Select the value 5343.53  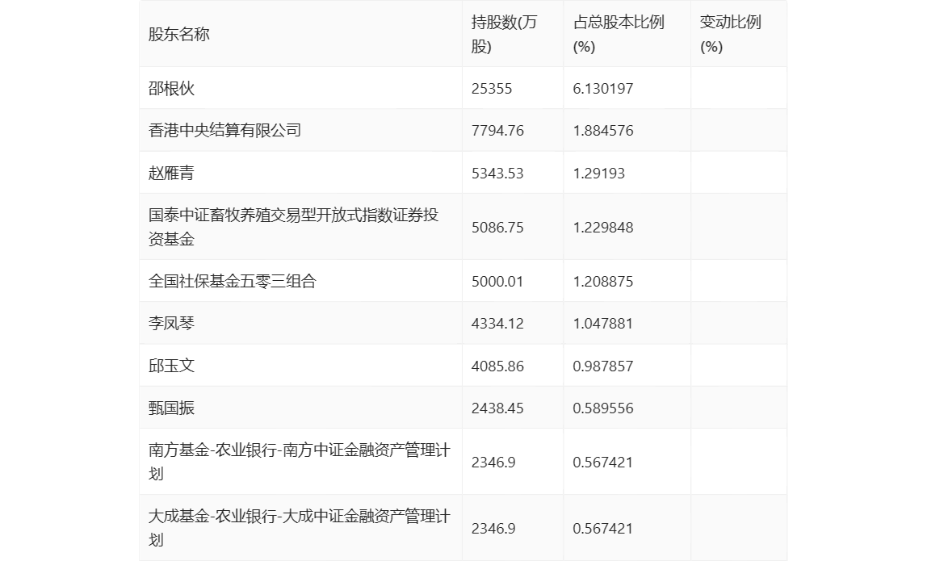(x=497, y=174)
